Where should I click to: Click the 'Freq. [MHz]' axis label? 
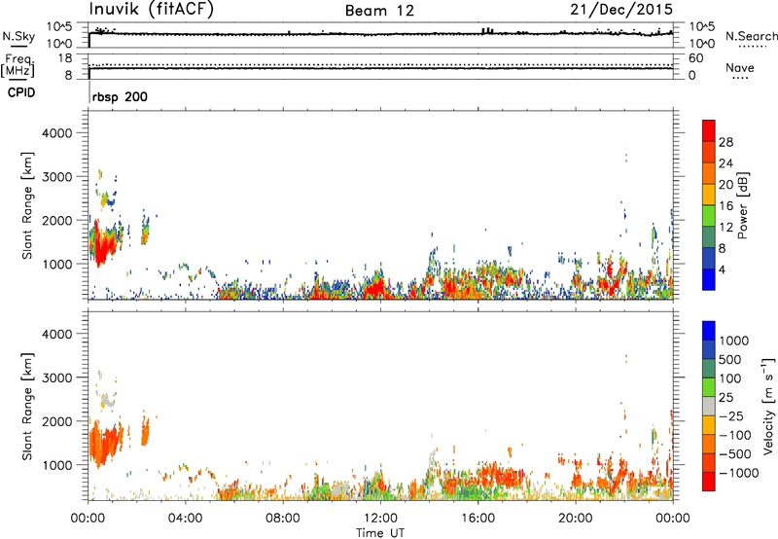[x=18, y=66]
